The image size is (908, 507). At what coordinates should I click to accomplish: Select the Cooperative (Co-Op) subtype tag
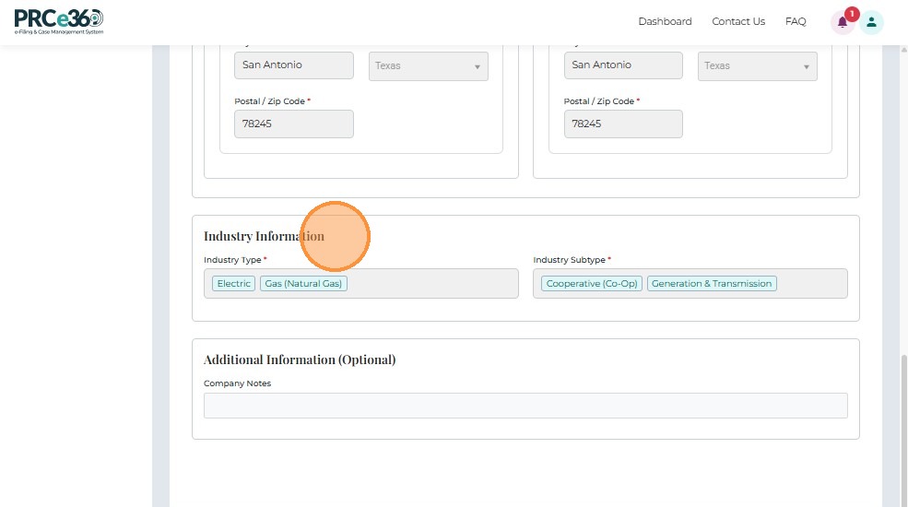[x=592, y=284]
